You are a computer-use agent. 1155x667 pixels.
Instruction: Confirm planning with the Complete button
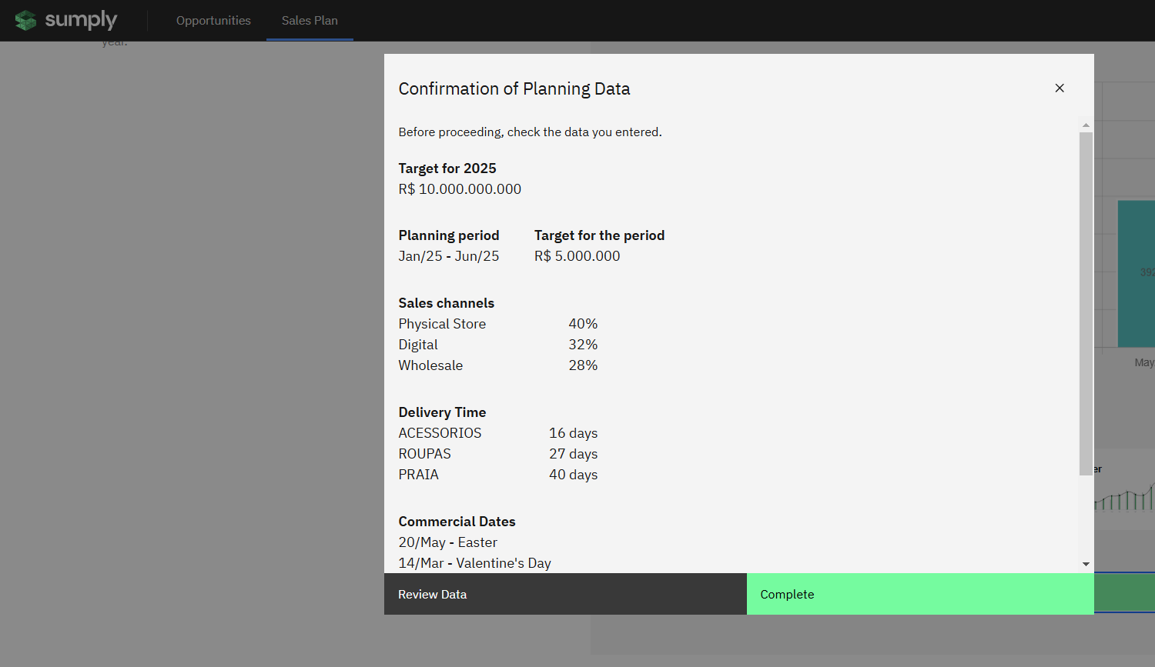(919, 594)
